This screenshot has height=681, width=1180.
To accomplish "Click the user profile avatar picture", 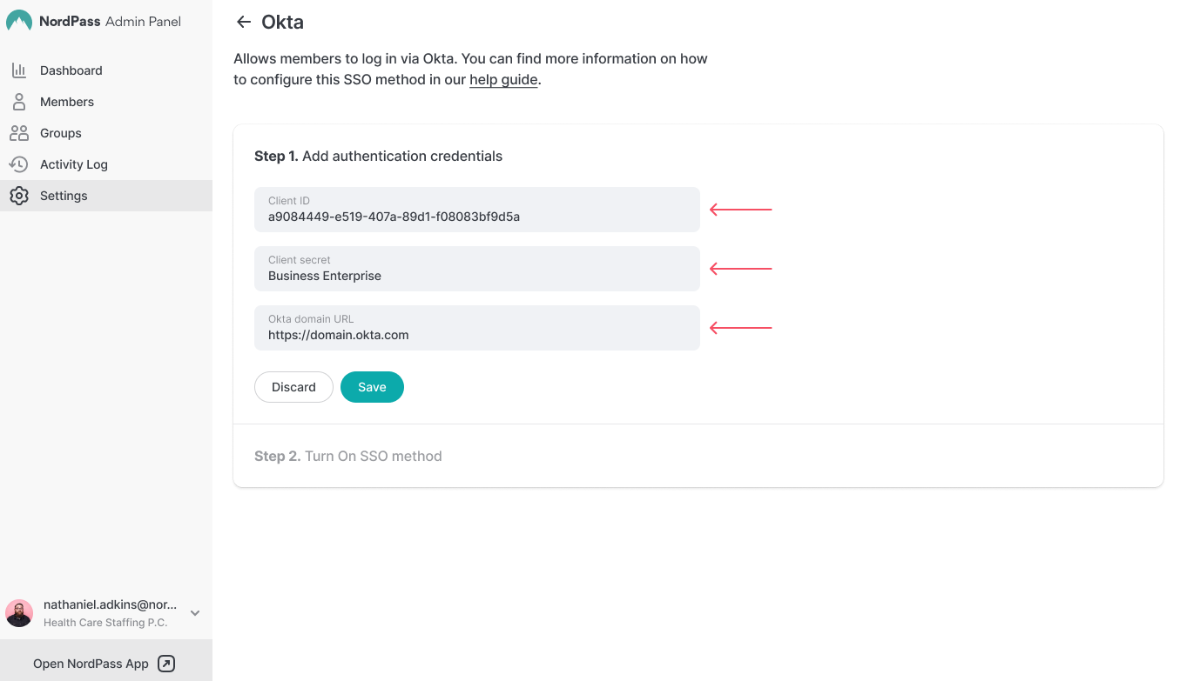I will pos(19,613).
